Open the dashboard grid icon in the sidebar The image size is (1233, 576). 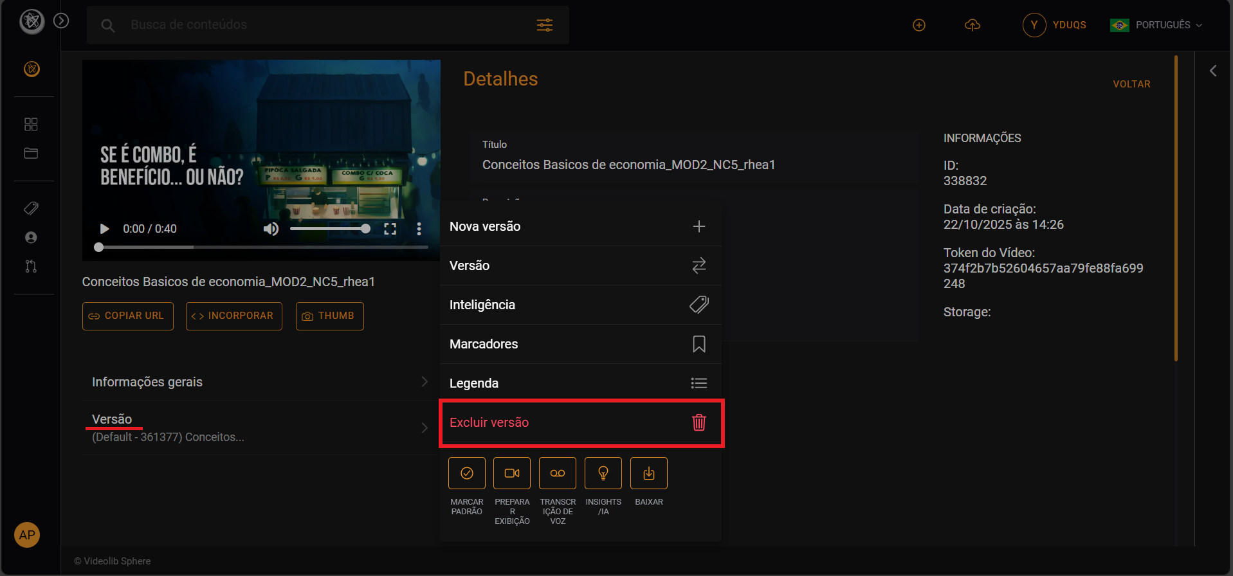click(31, 124)
